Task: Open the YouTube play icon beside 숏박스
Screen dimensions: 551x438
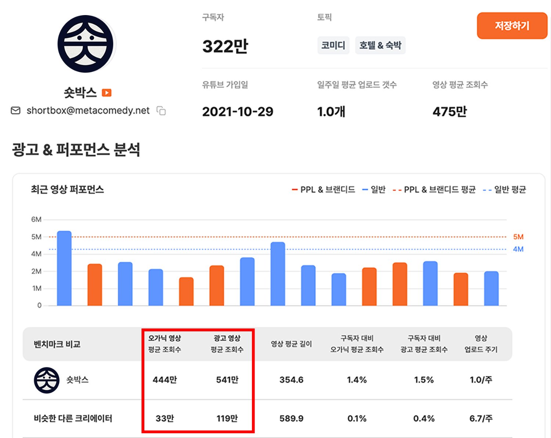Action: click(x=107, y=93)
